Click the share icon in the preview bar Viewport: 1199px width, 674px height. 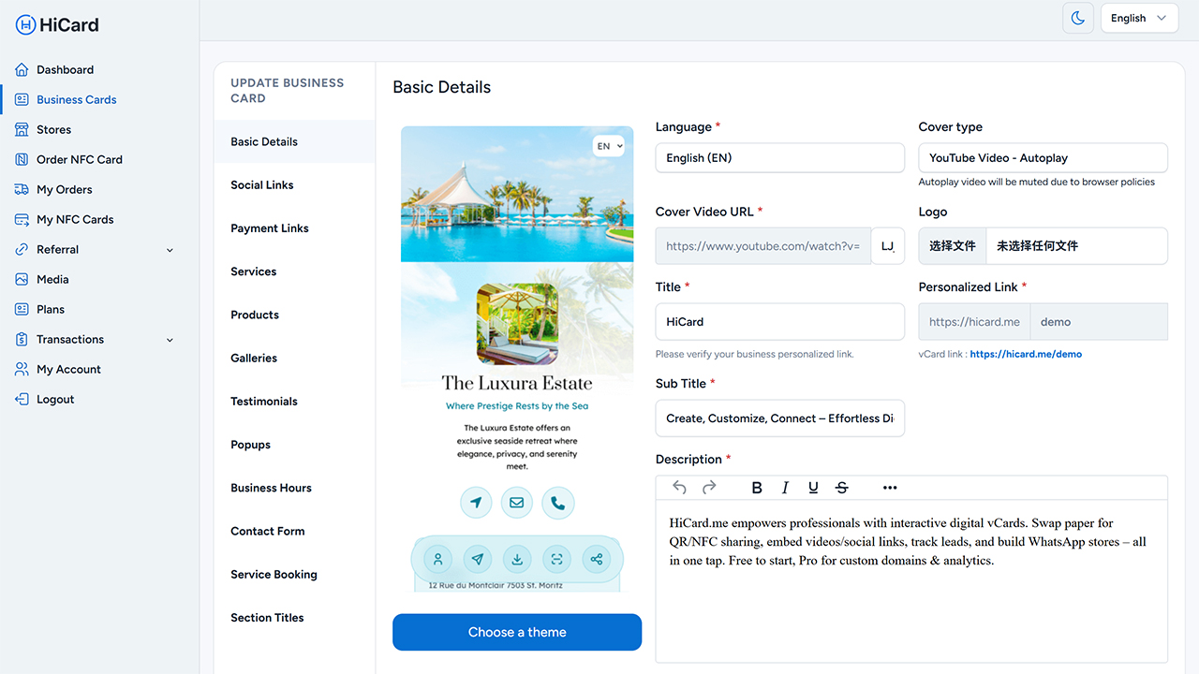click(597, 560)
